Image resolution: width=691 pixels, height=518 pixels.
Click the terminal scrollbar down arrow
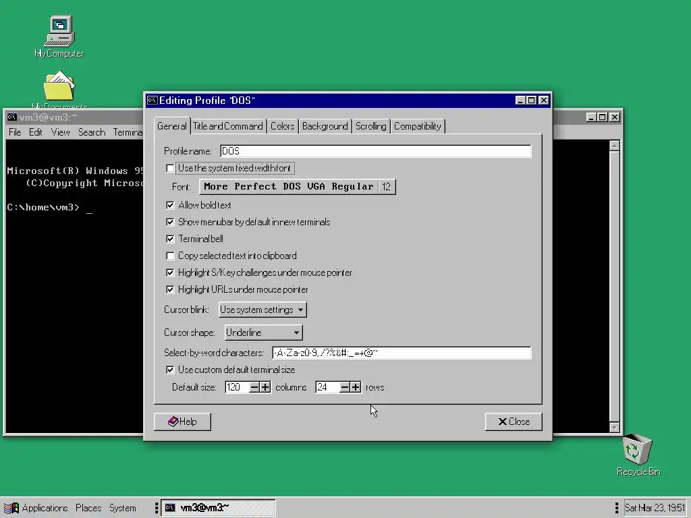614,427
